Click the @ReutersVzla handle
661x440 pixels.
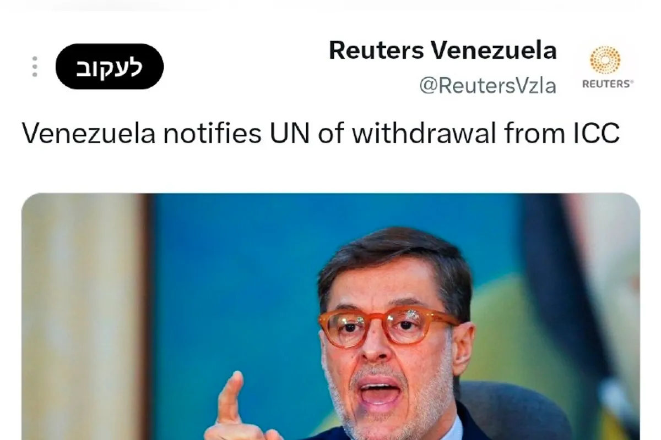(x=488, y=85)
